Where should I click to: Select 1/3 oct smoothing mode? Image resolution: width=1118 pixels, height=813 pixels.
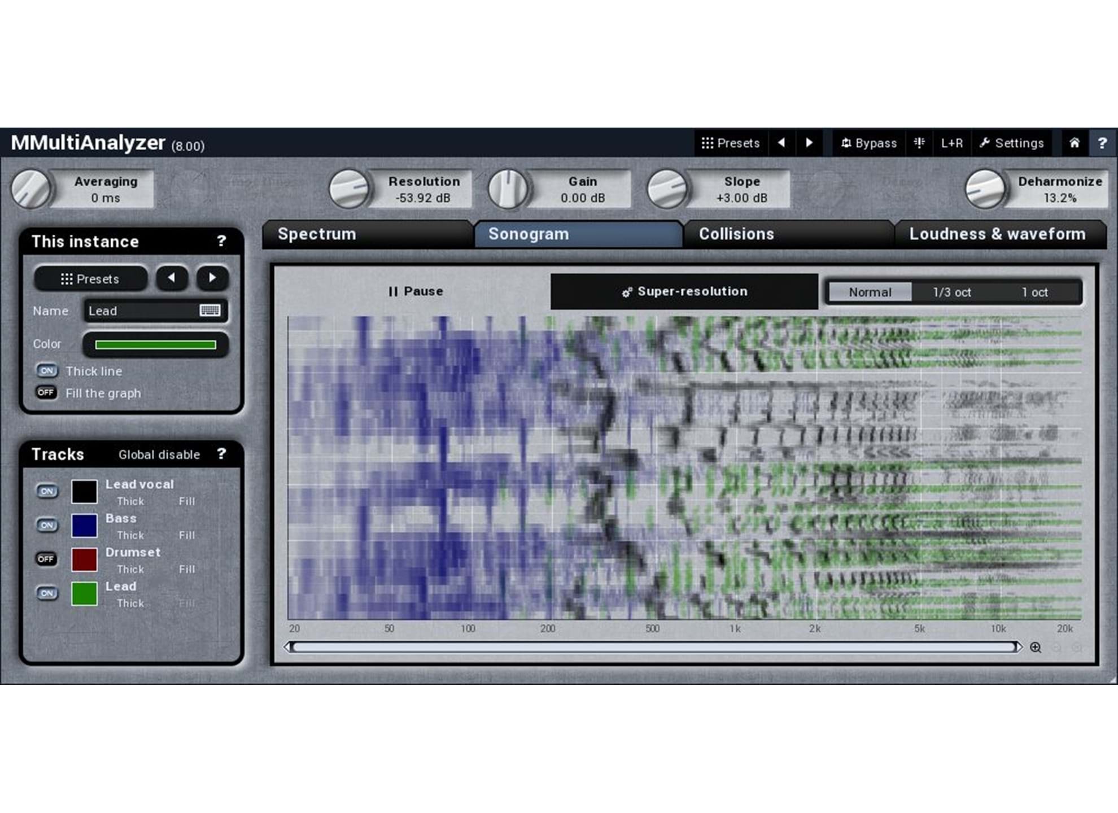click(952, 292)
